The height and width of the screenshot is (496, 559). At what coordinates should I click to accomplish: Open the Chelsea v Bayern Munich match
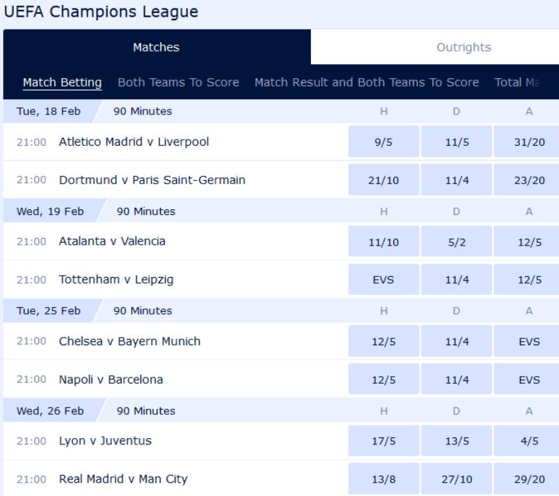point(129,341)
